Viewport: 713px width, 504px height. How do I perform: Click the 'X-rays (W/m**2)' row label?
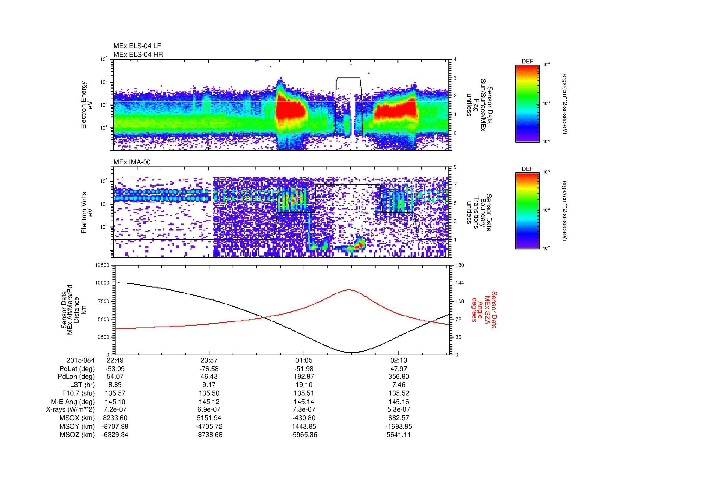tap(70, 409)
